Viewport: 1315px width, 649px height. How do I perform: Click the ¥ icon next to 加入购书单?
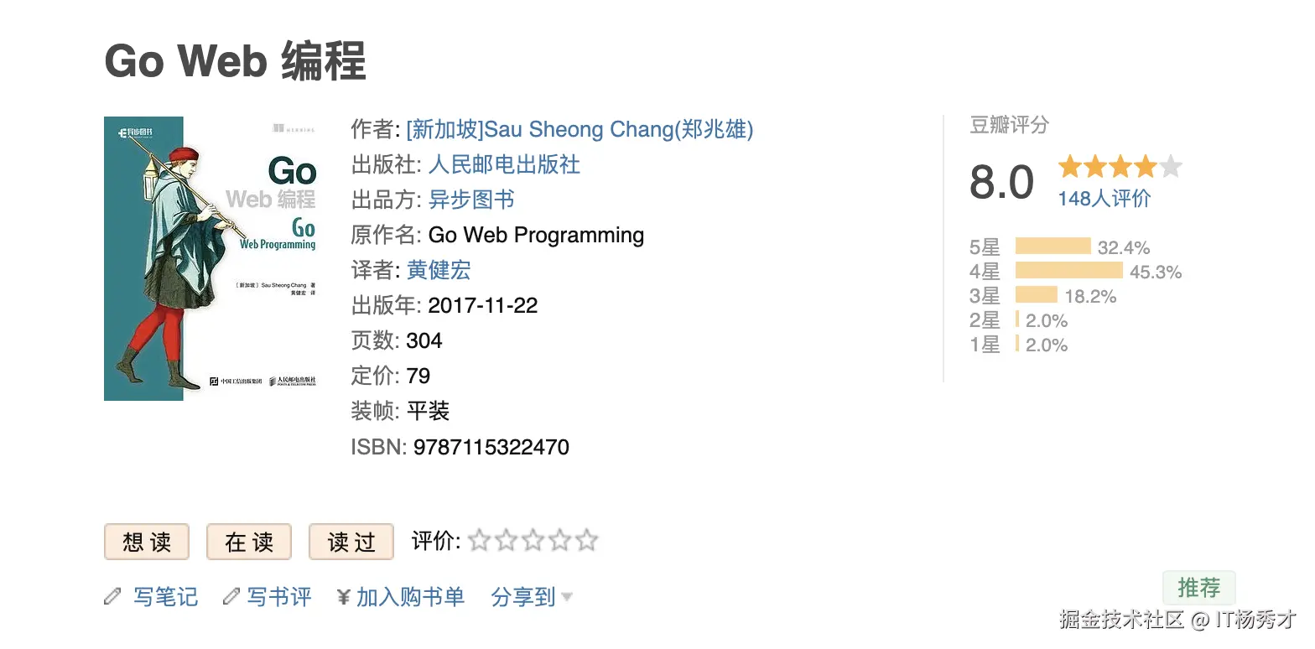343,596
